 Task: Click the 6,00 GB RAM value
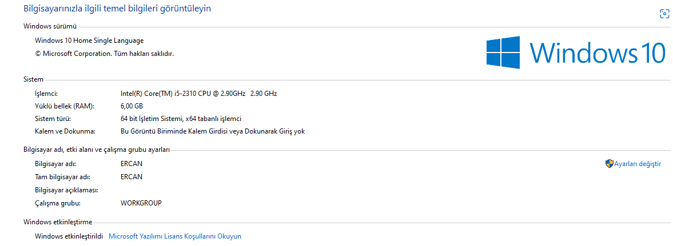132,106
